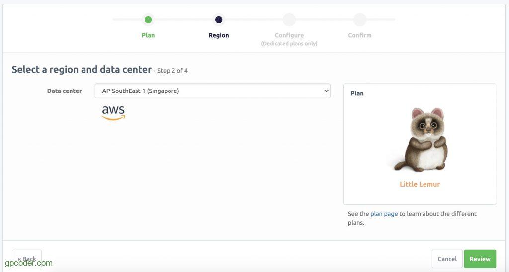Click the grey Confirm step circle
This screenshot has height=272, width=509.
[360, 20]
